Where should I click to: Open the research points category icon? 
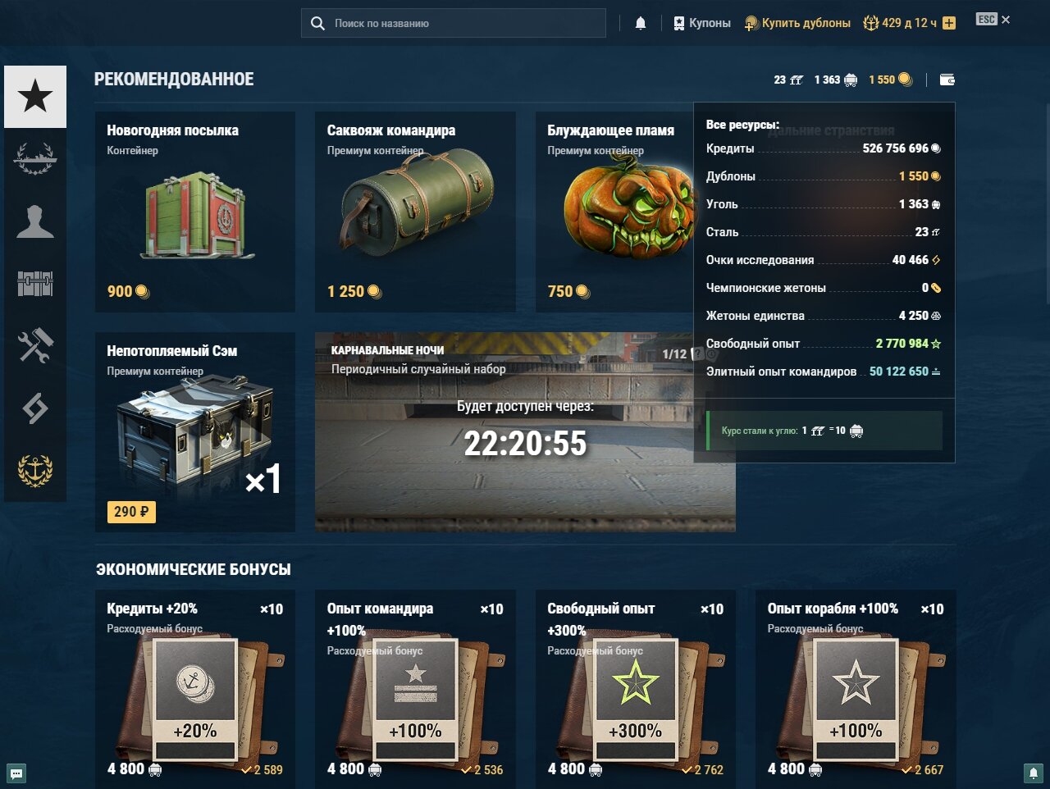click(x=35, y=408)
